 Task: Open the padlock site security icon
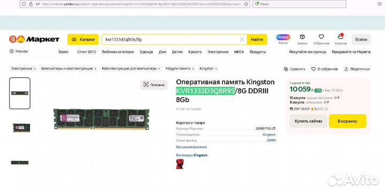point(31,4)
